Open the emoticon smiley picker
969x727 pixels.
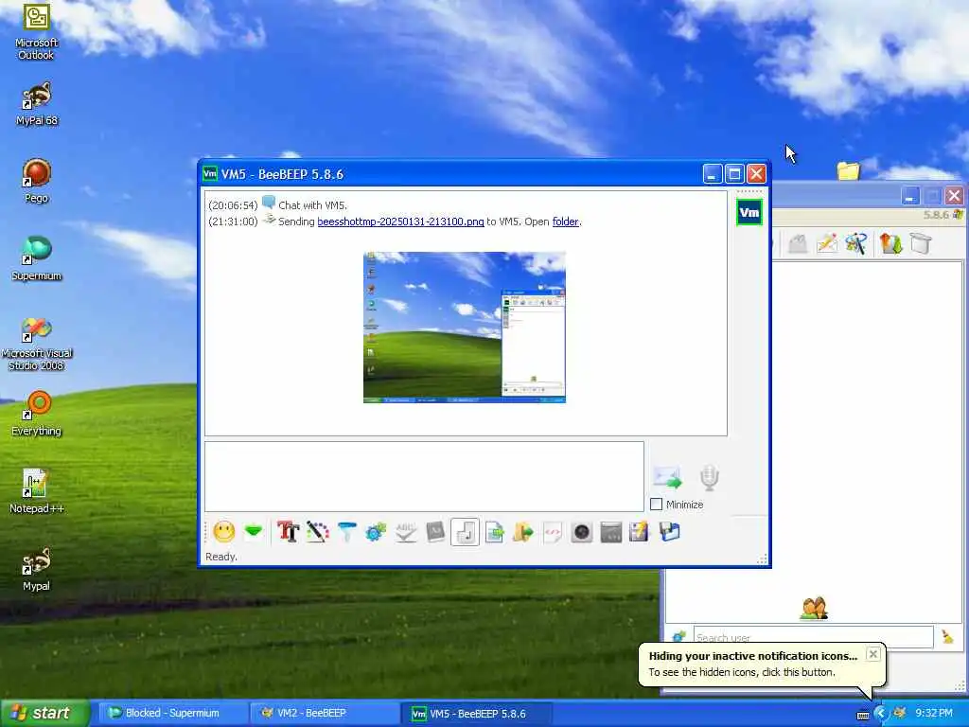pyautogui.click(x=224, y=532)
